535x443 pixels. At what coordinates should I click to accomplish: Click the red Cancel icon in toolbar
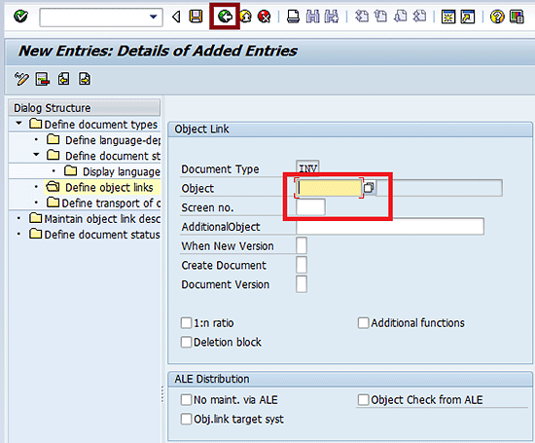point(264,17)
